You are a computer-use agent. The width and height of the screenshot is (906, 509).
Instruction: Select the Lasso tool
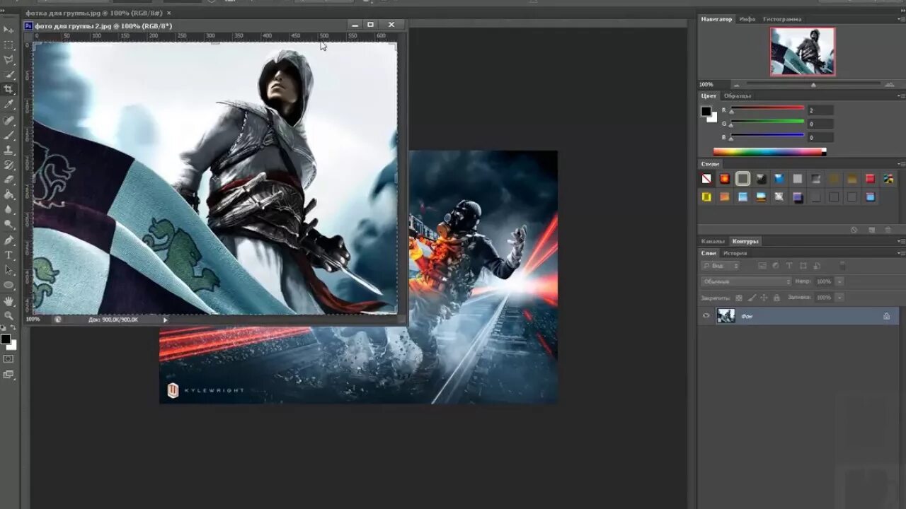[x=8, y=59]
